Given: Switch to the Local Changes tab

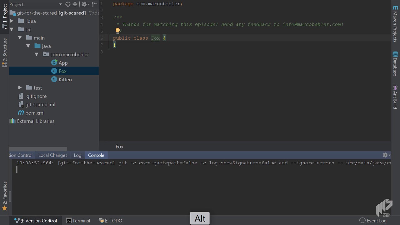Looking at the screenshot, I should [x=53, y=155].
